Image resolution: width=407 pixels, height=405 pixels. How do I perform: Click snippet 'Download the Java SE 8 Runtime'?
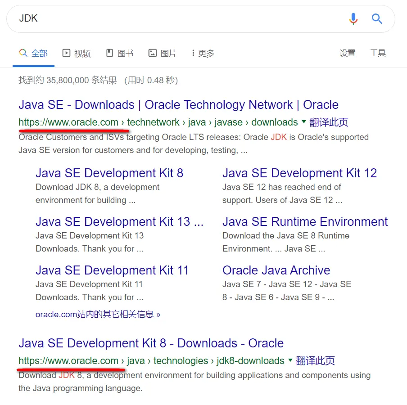(286, 236)
